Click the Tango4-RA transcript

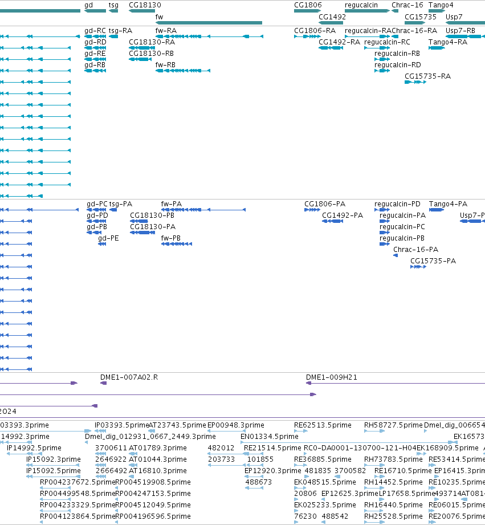click(x=437, y=48)
